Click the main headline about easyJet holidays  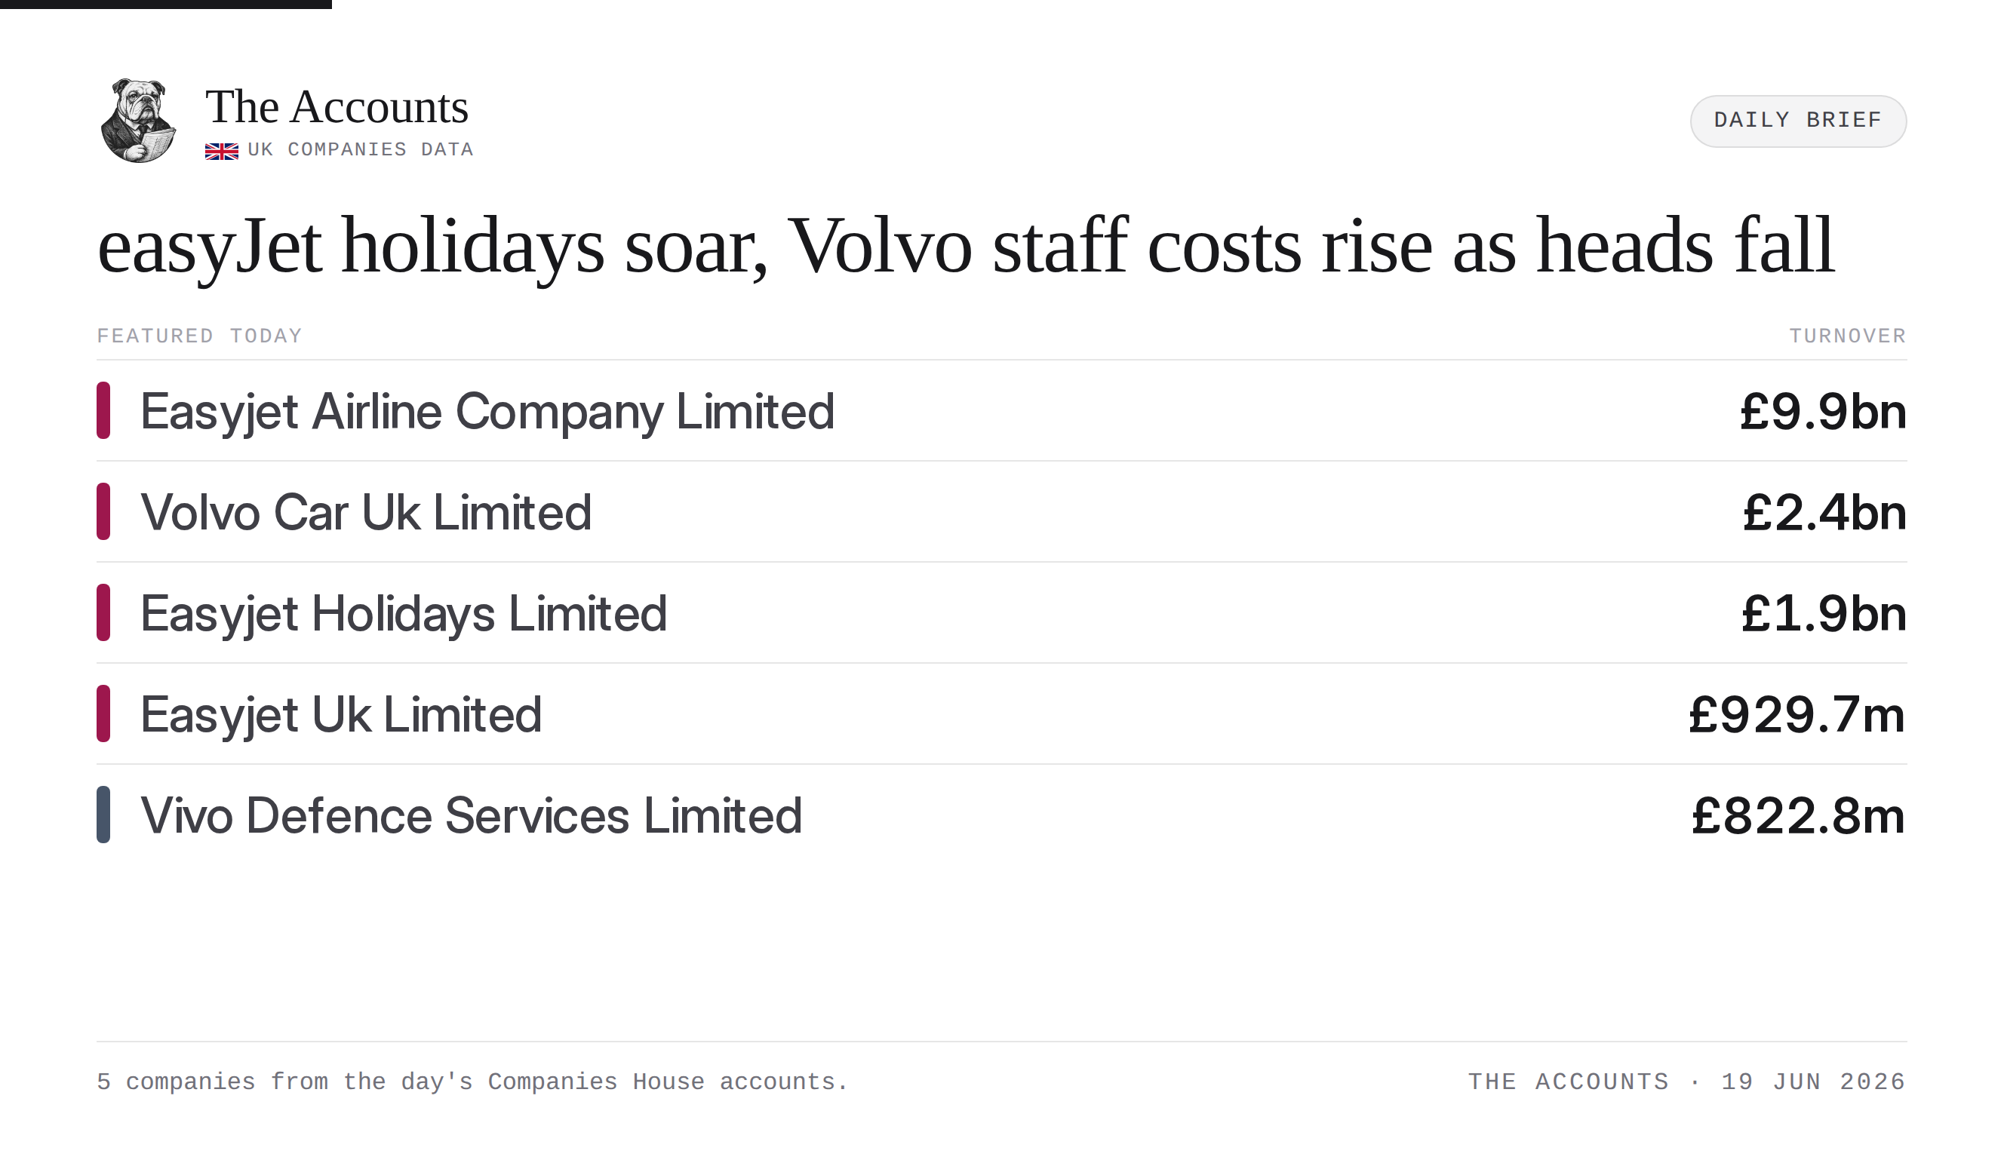(x=966, y=247)
